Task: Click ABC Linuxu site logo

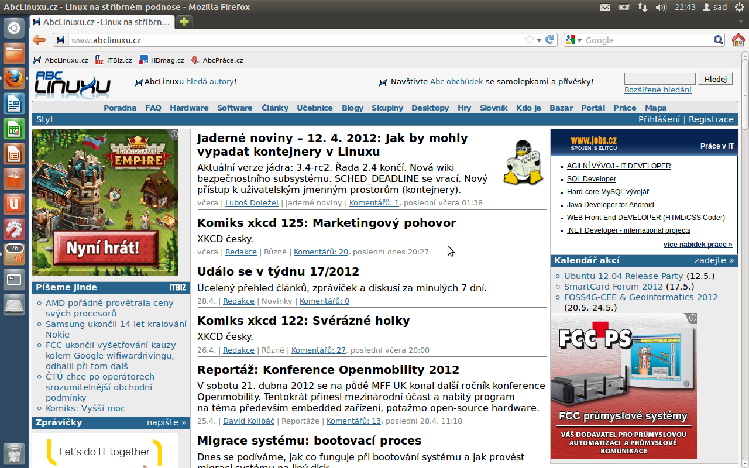Action: (73, 85)
